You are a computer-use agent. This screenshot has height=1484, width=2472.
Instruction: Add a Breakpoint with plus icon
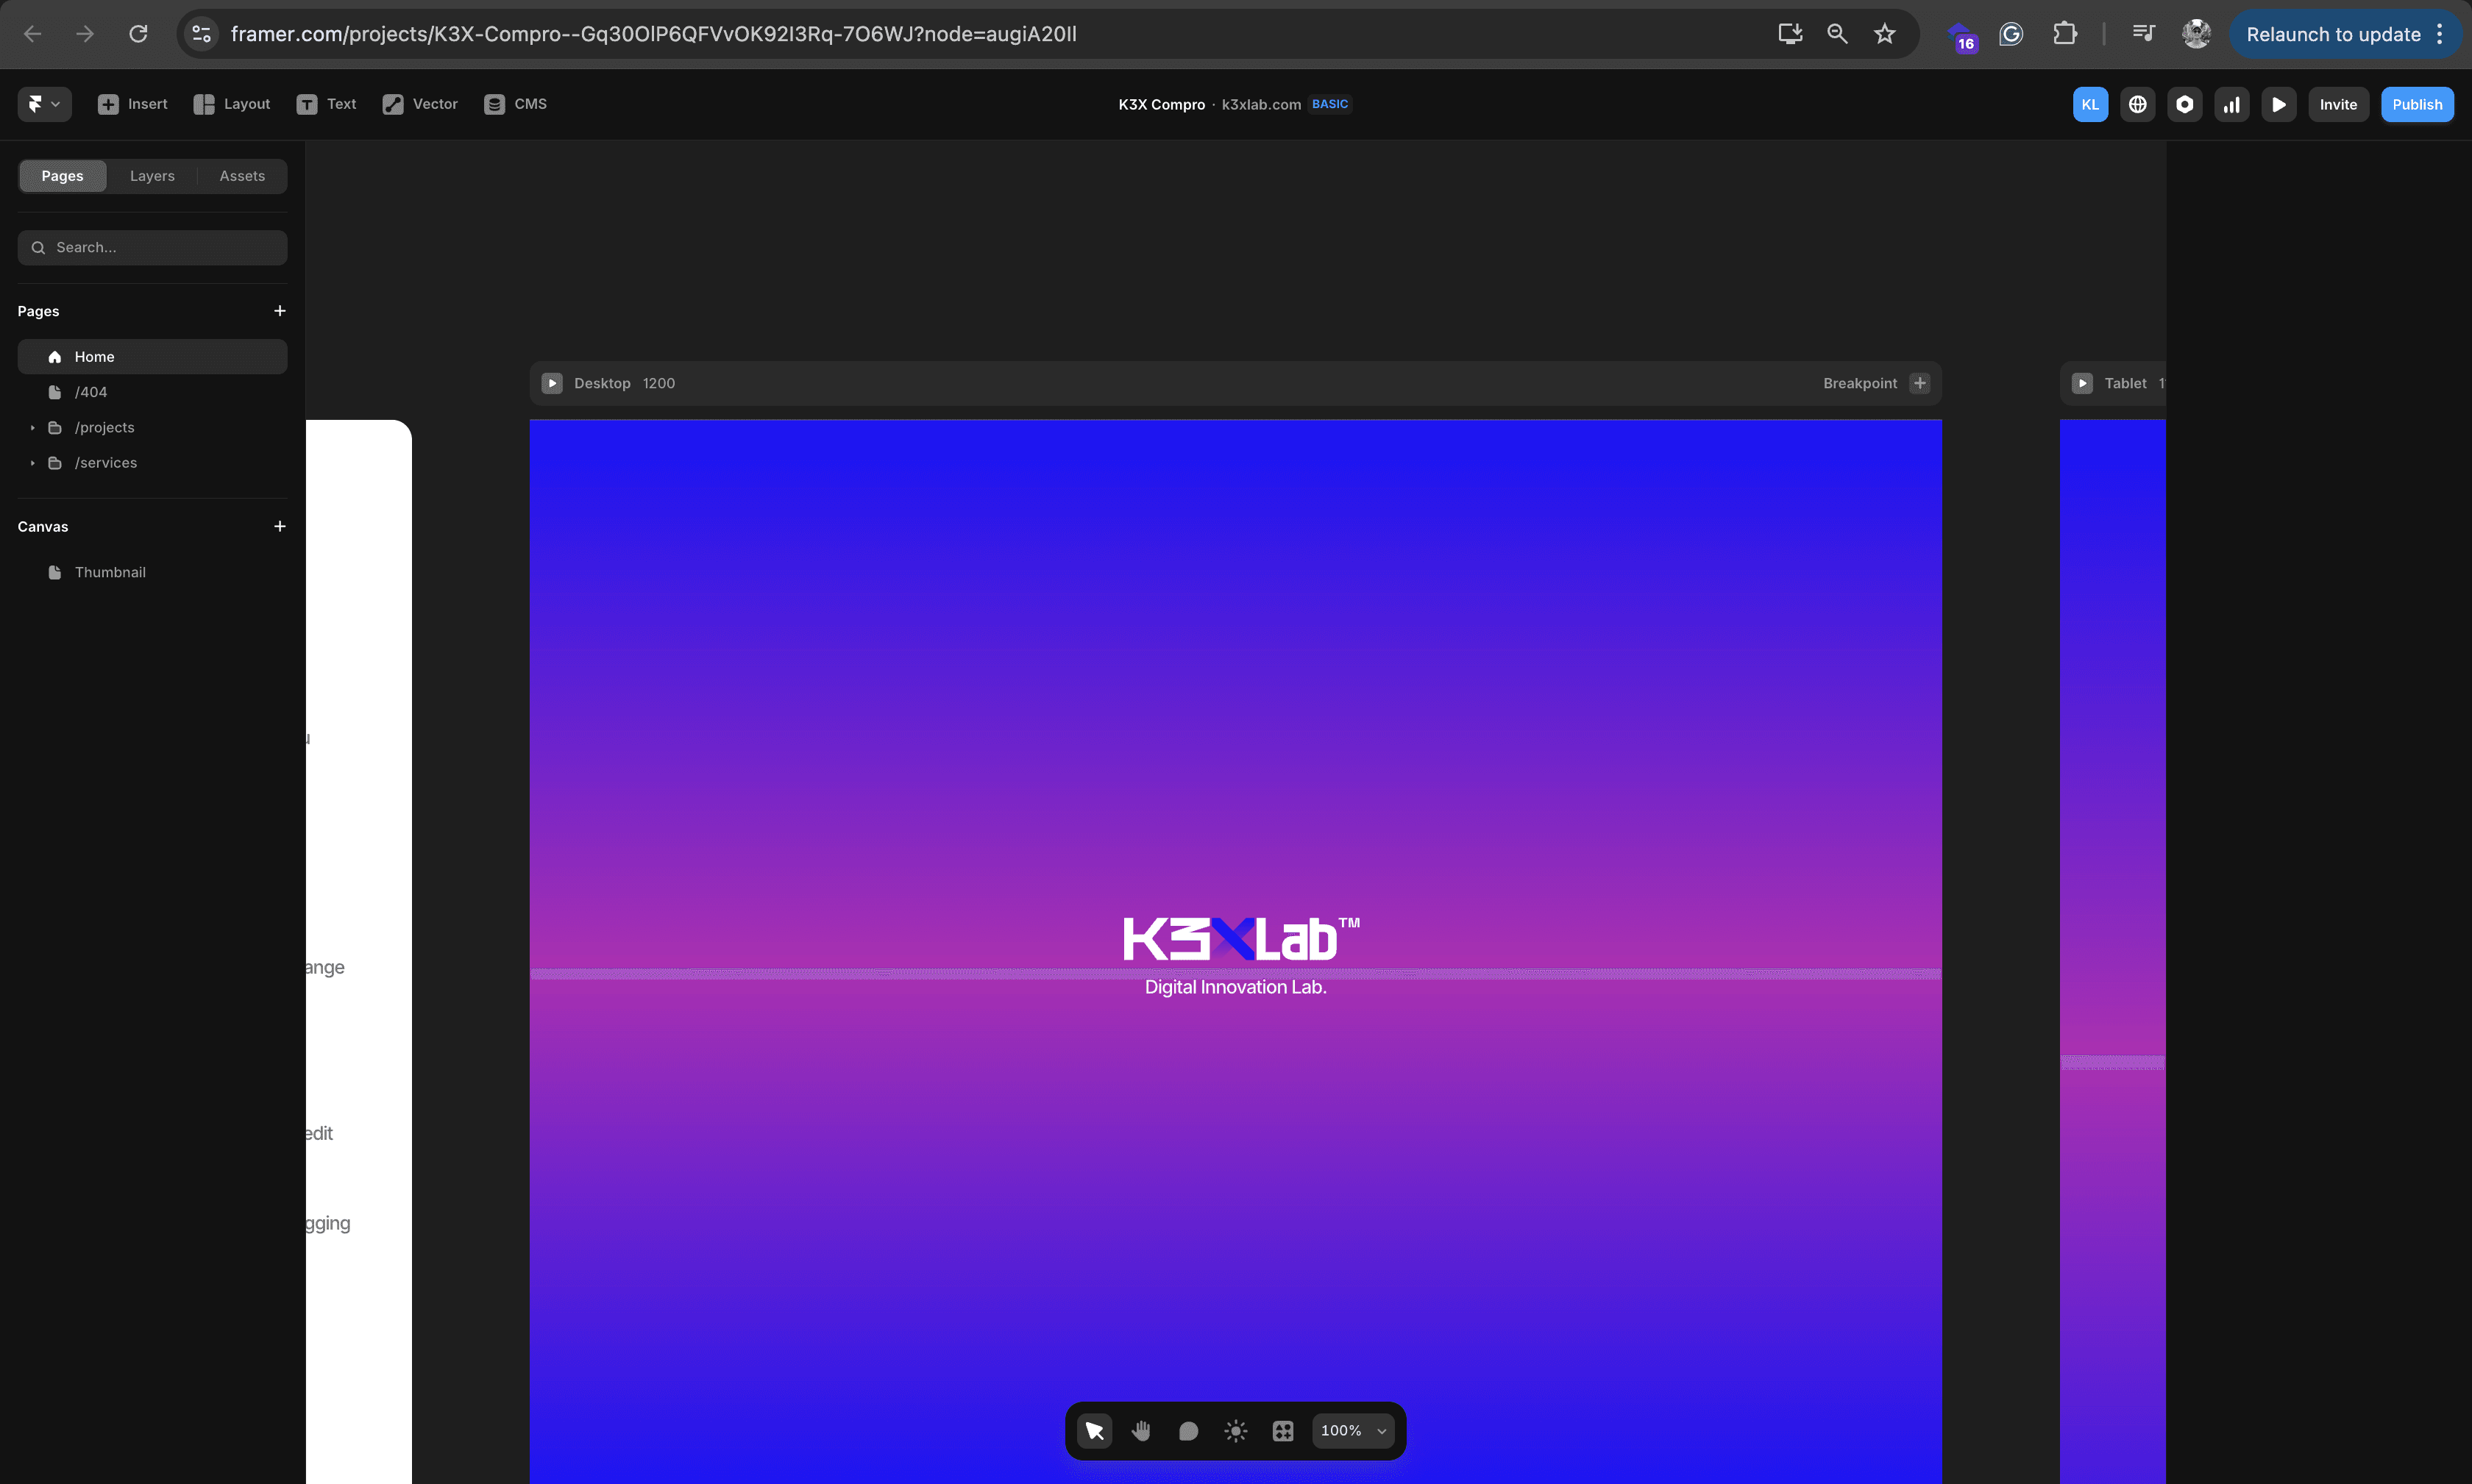click(x=1919, y=383)
